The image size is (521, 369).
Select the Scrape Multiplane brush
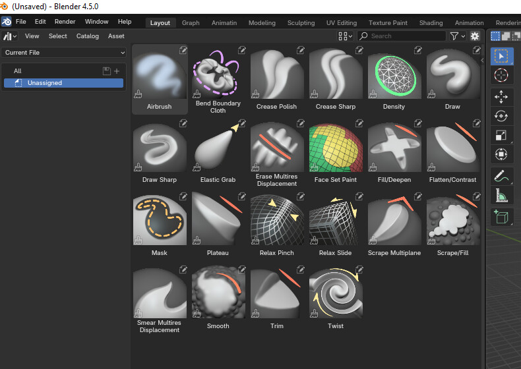pos(394,225)
